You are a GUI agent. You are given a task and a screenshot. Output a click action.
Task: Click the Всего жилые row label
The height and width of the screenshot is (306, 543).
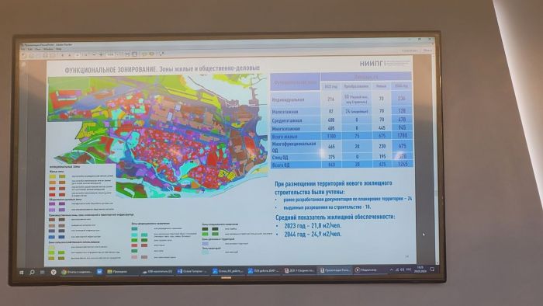pos(285,137)
